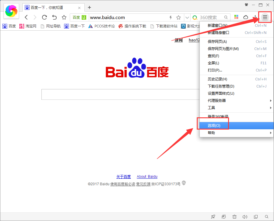The image size is (274, 221).
Task: Reload the page with refresh icon
Action: [x=44, y=17]
